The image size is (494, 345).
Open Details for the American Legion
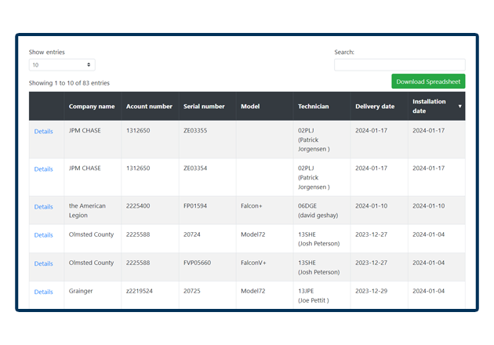(44, 207)
